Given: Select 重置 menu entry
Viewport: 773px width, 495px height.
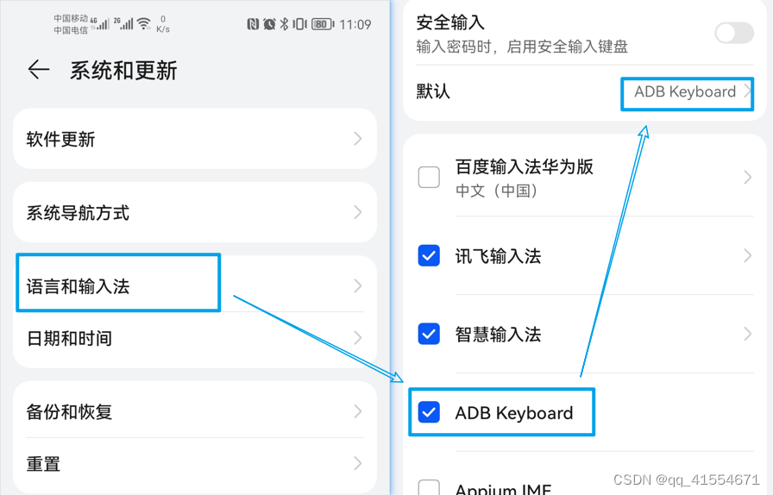Looking at the screenshot, I should pyautogui.click(x=195, y=465).
